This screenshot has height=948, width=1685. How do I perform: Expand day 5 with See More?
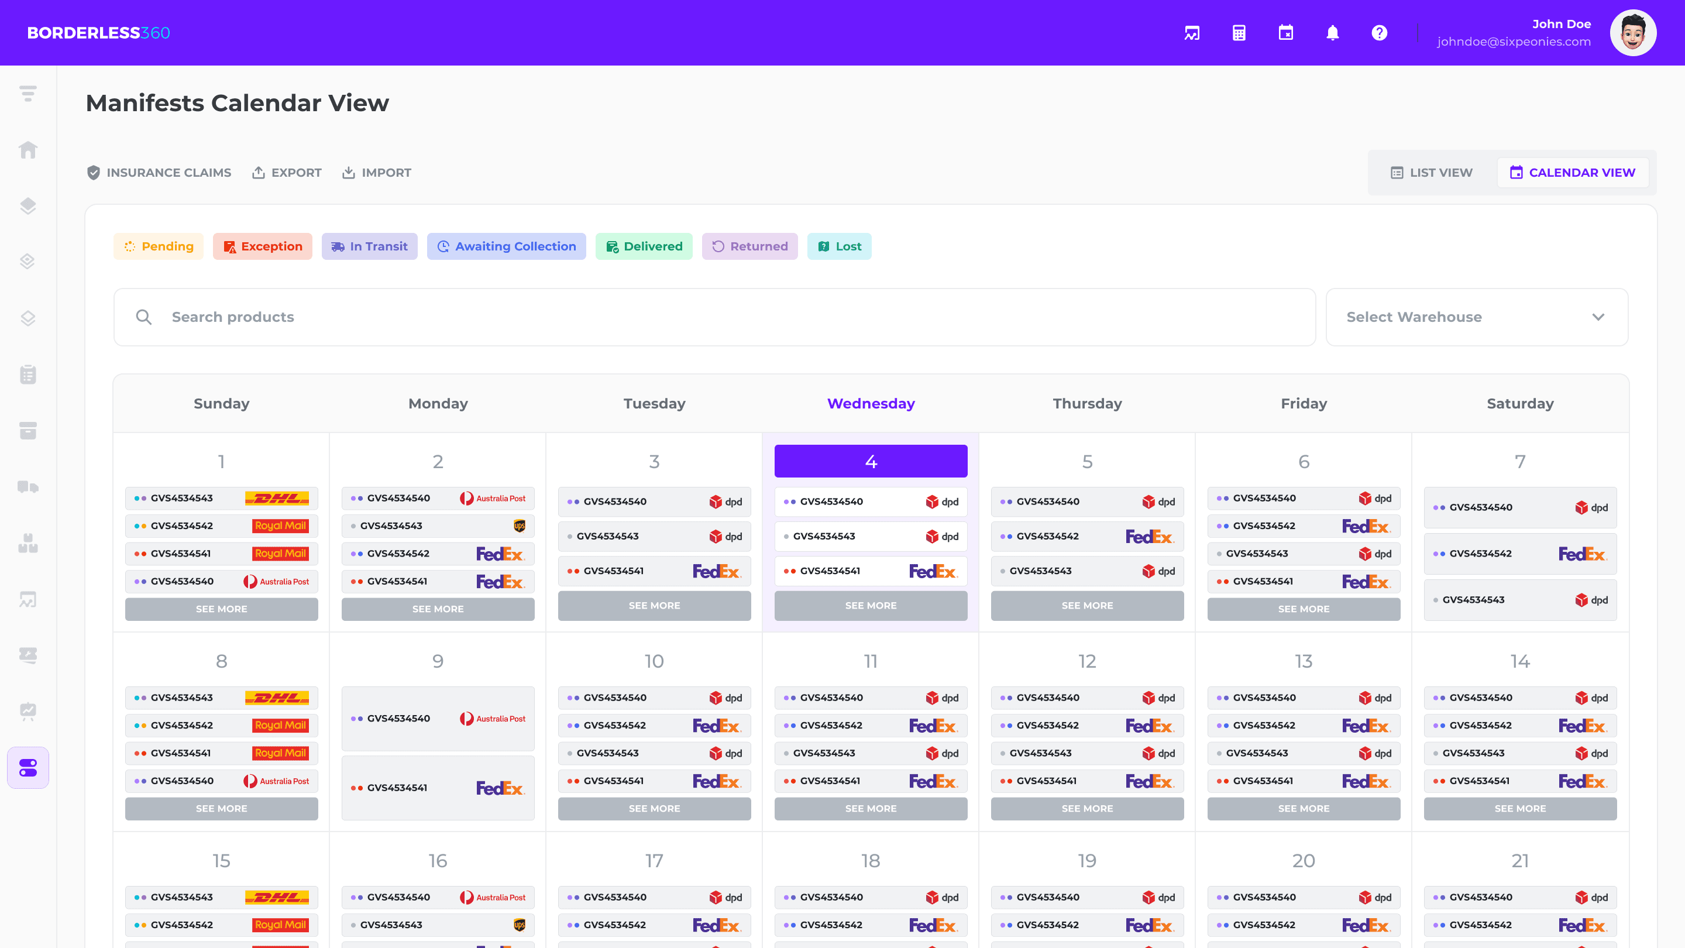point(1087,606)
